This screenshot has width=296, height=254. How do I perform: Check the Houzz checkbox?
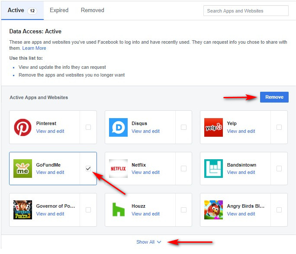tap(183, 210)
